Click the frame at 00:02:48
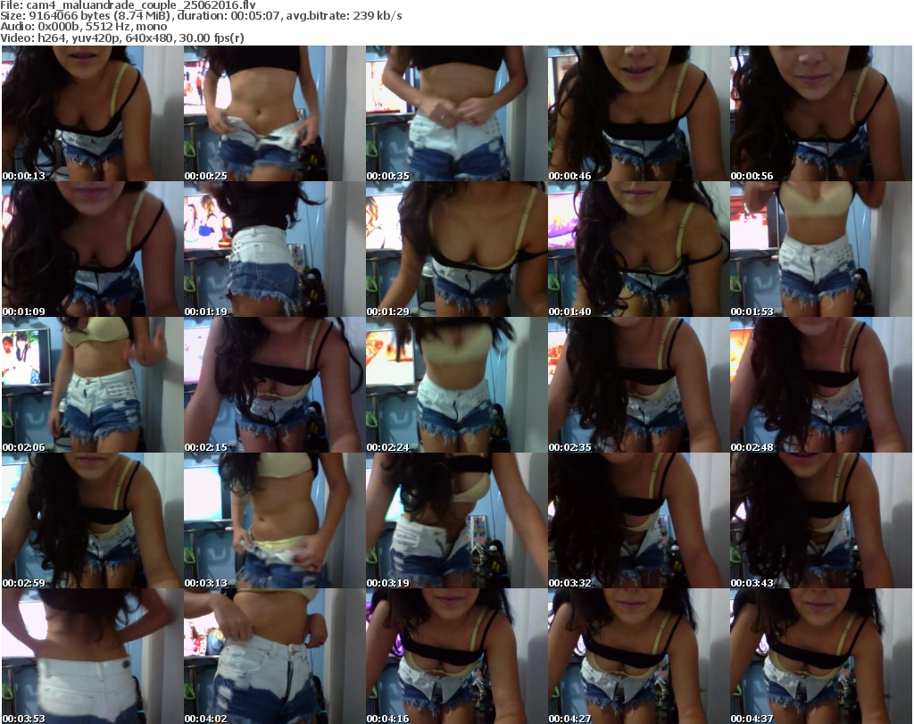914x724 pixels. (821, 386)
